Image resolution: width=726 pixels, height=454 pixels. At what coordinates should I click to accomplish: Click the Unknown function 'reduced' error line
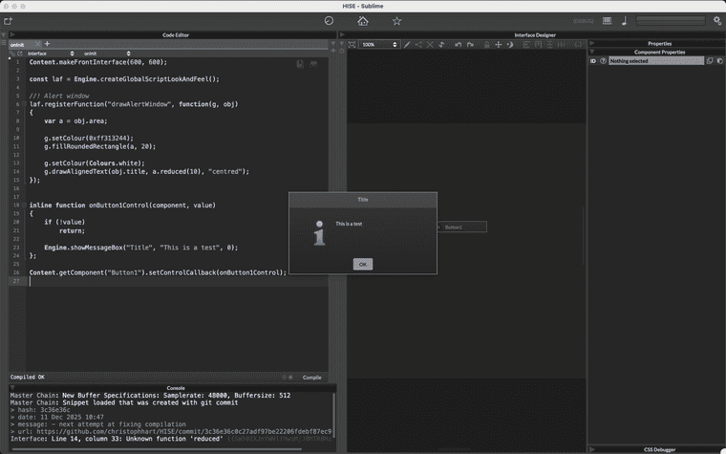click(x=117, y=439)
